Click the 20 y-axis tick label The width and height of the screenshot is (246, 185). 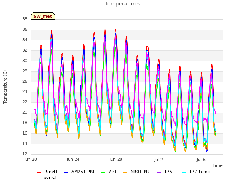(25, 113)
